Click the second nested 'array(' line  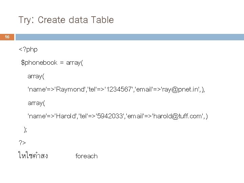click(36, 103)
